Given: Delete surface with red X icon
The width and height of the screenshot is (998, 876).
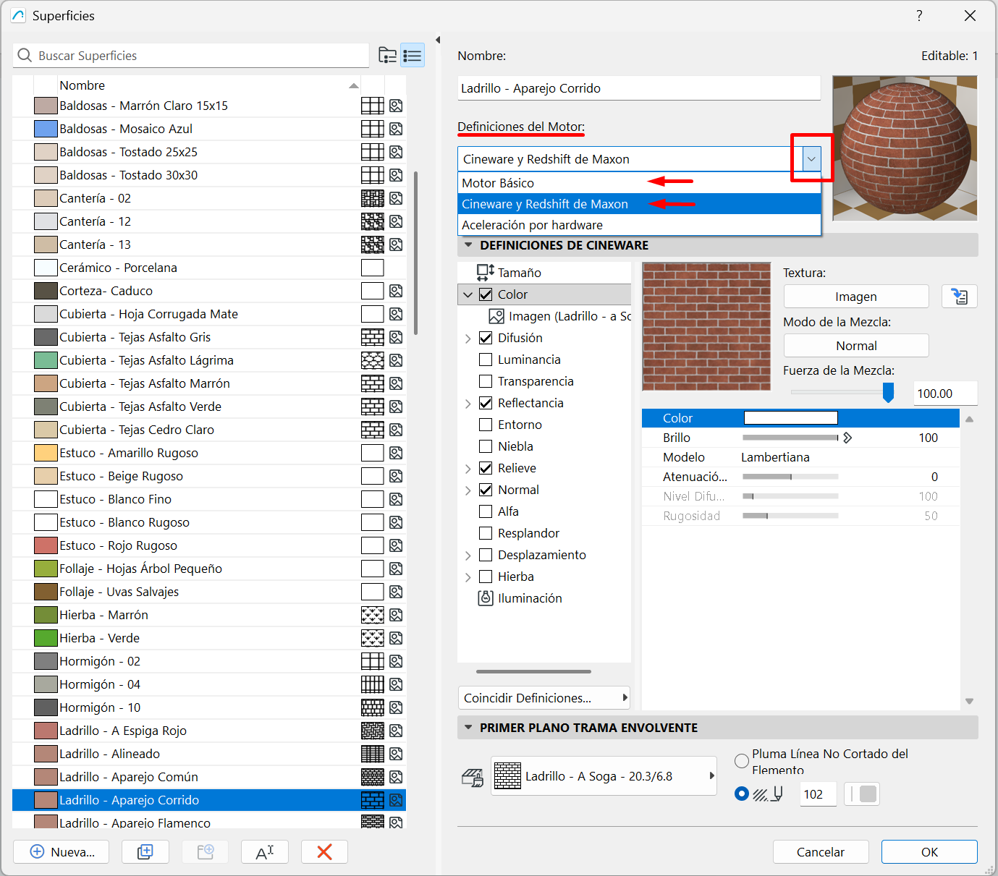Looking at the screenshot, I should (324, 852).
